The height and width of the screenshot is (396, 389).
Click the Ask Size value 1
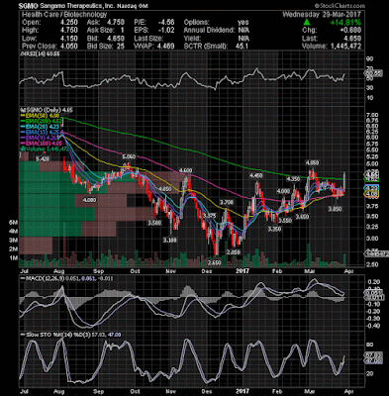click(x=122, y=30)
